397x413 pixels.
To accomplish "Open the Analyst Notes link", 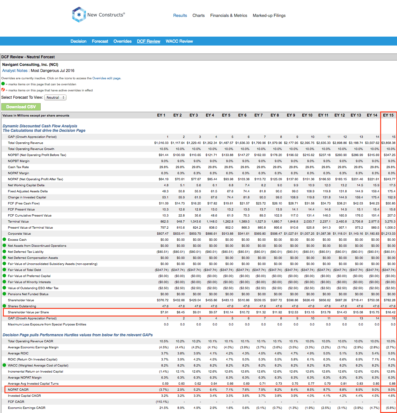I will tap(15, 71).
